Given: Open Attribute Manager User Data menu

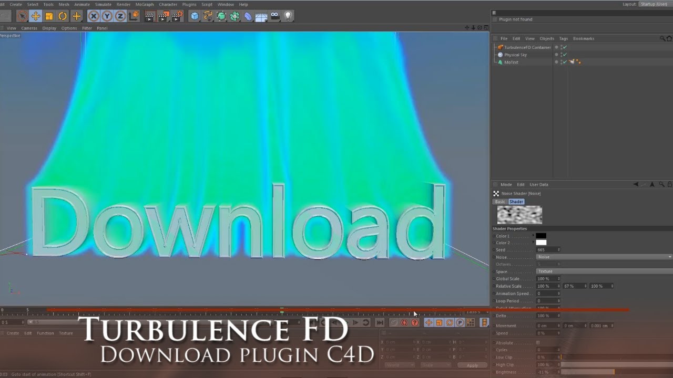Looking at the screenshot, I should coord(539,185).
